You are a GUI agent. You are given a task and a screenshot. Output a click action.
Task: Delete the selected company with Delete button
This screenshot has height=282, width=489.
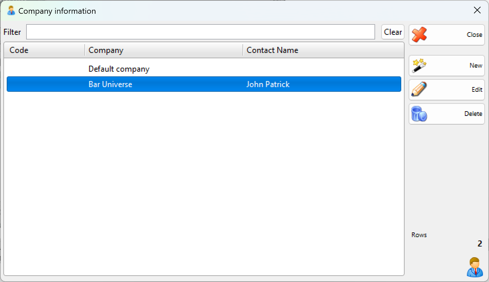[446, 114]
